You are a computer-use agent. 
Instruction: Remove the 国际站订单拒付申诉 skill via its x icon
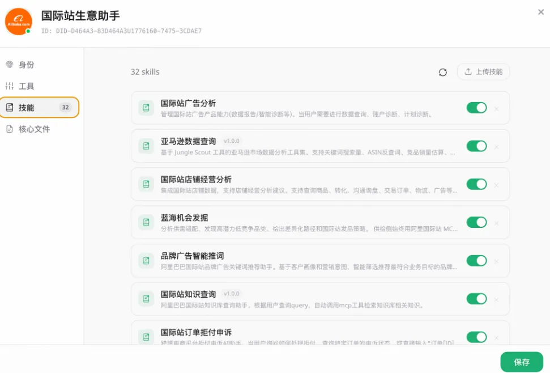coord(496,338)
